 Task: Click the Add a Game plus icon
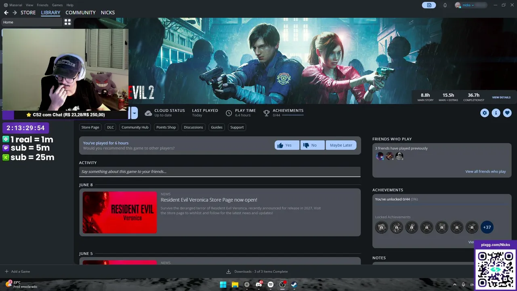coord(6,272)
